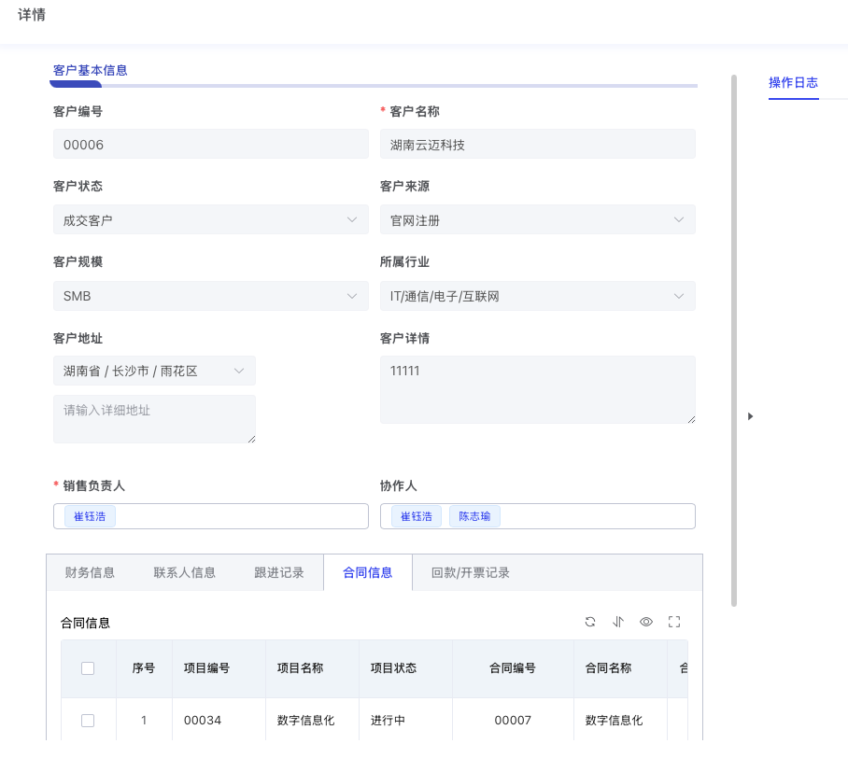This screenshot has height=772, width=848.
Task: Select the 合同信息 tab
Action: coord(368,572)
